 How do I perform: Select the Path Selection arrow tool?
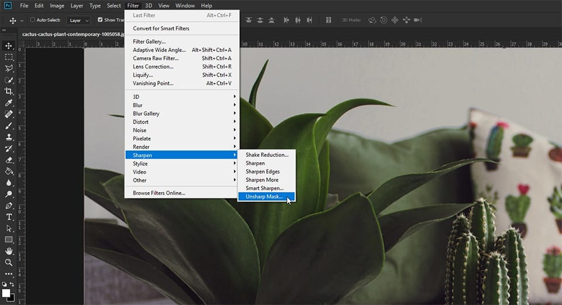9,228
